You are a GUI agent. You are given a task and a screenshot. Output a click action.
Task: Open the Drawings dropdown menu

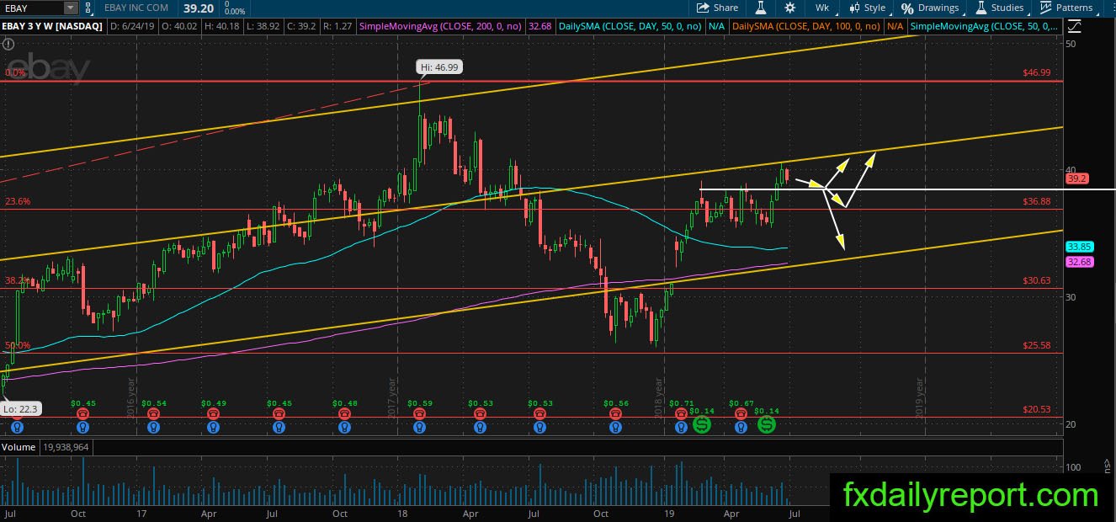(x=930, y=8)
